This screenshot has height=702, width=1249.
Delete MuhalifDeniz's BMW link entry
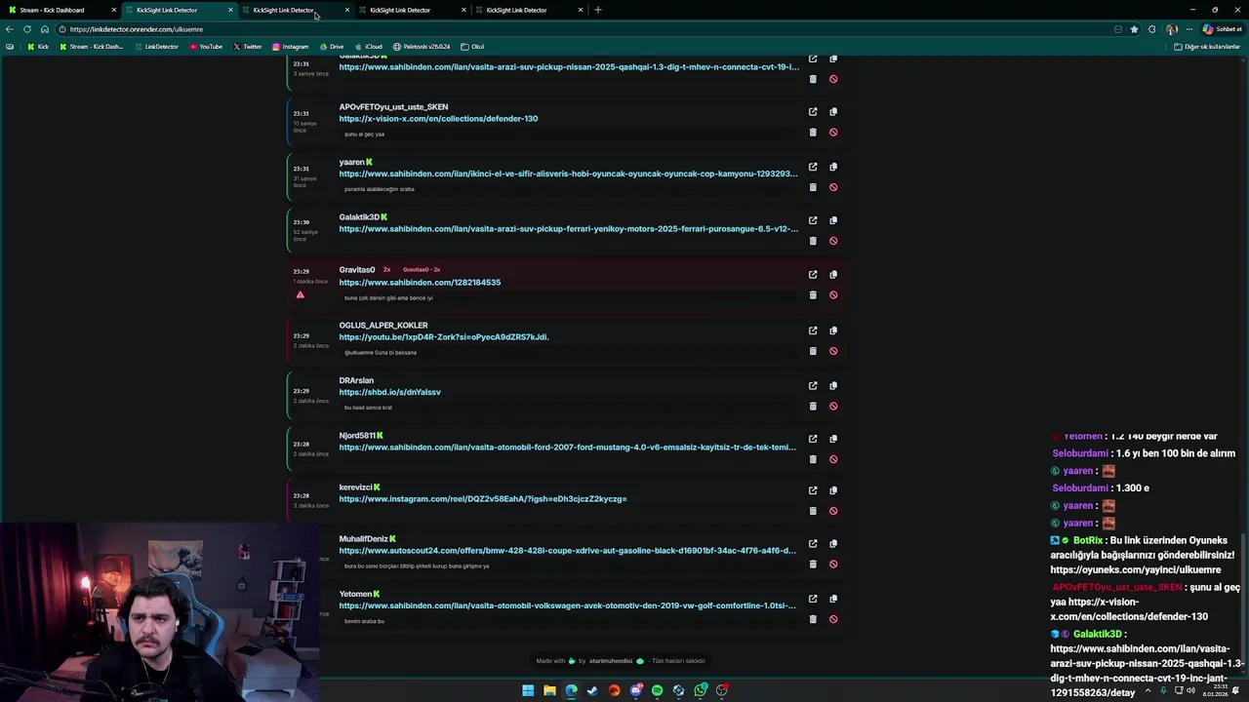click(x=813, y=565)
